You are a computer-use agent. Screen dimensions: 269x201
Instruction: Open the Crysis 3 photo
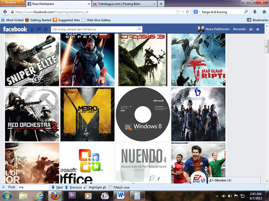143,60
